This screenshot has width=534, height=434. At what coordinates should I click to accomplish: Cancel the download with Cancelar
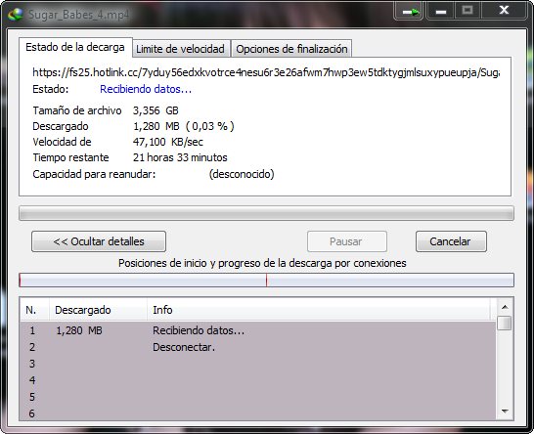click(451, 241)
